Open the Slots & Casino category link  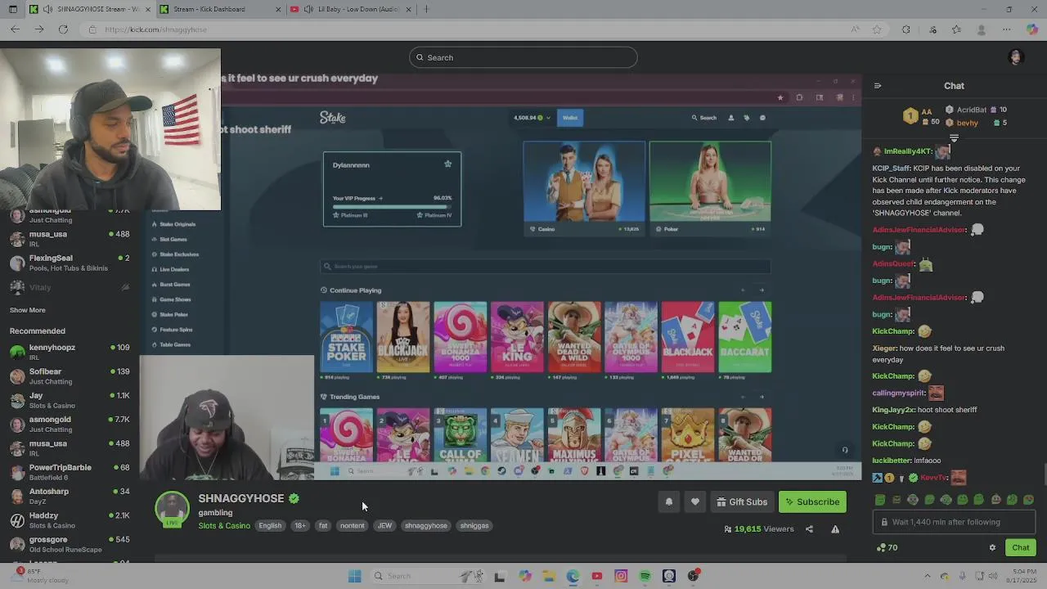(224, 526)
